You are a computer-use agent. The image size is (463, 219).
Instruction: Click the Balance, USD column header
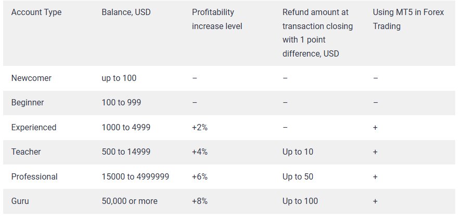coord(126,12)
